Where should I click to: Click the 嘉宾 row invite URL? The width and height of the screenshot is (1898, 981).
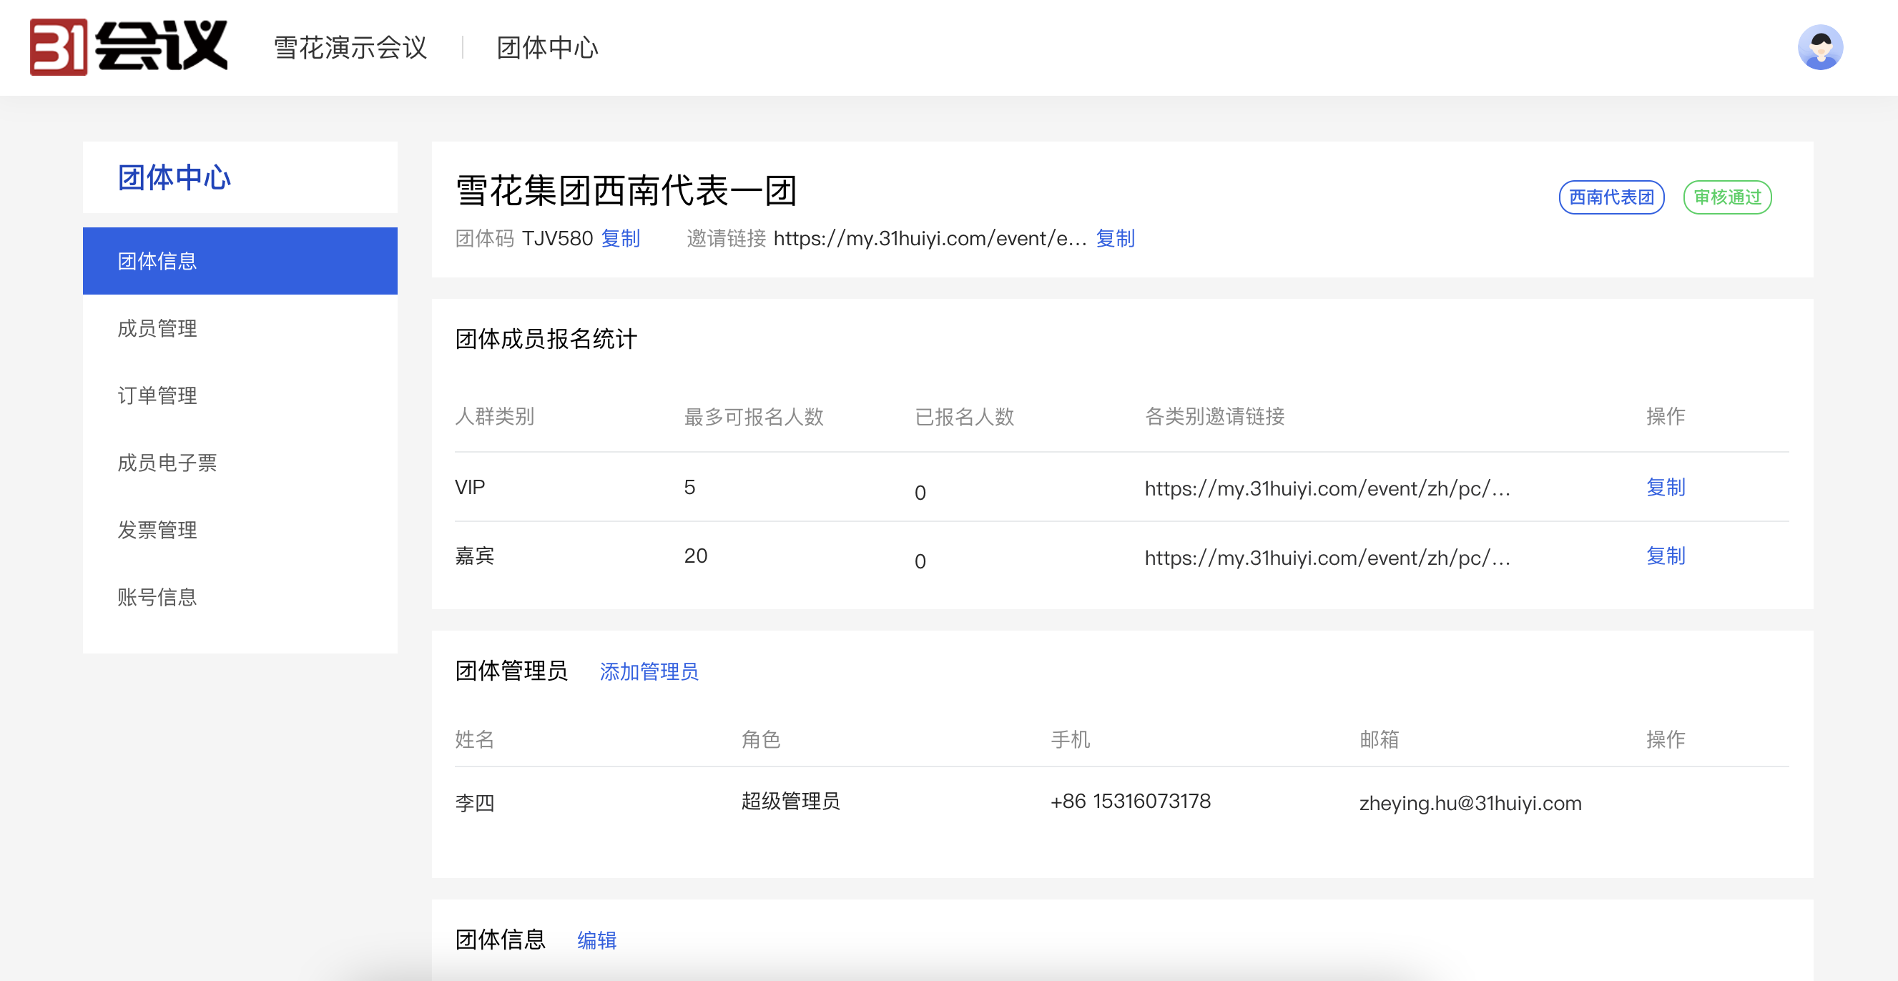tap(1327, 558)
